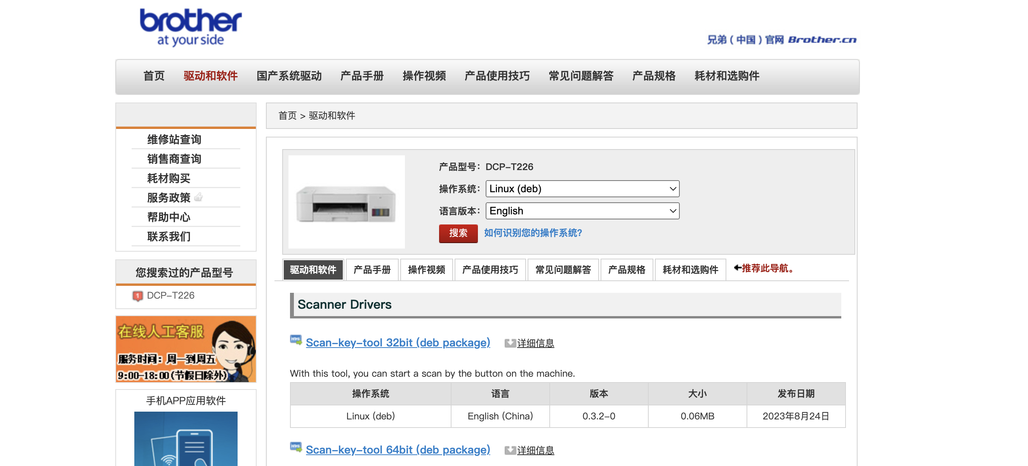This screenshot has width=1028, height=466.
Task: Select the 产品手册 tab below product info
Action: click(x=372, y=270)
